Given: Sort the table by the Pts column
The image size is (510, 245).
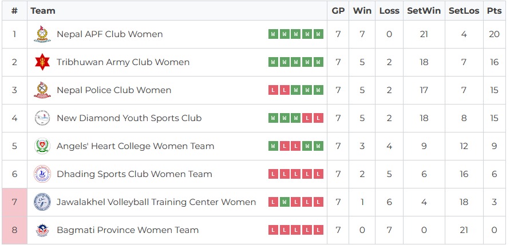Looking at the screenshot, I should [x=494, y=11].
